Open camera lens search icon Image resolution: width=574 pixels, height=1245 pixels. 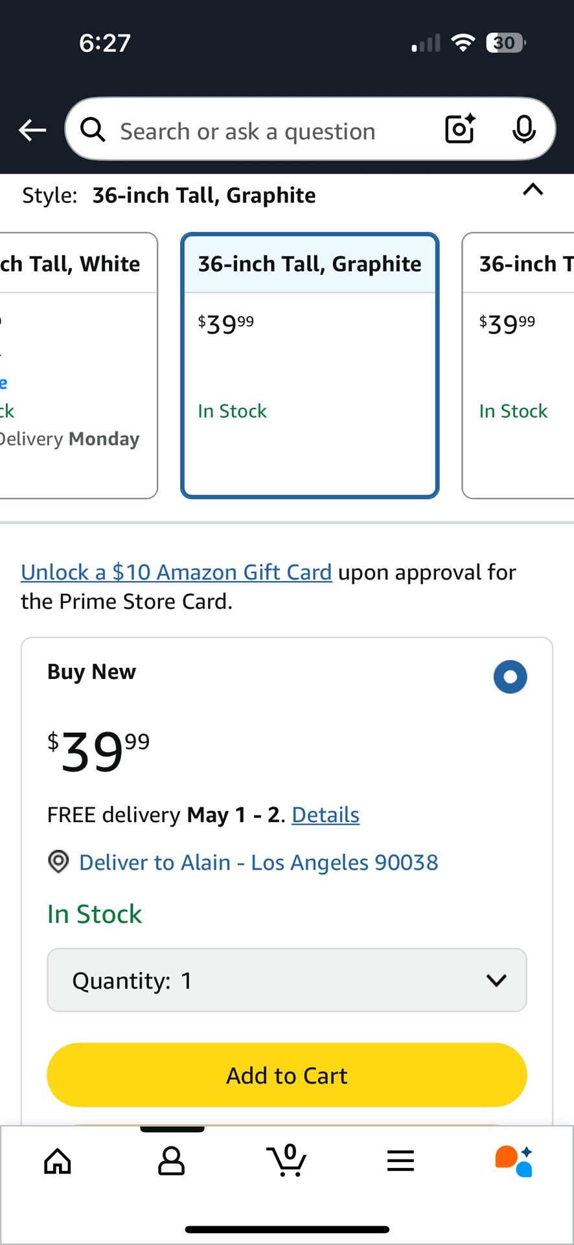pos(460,129)
